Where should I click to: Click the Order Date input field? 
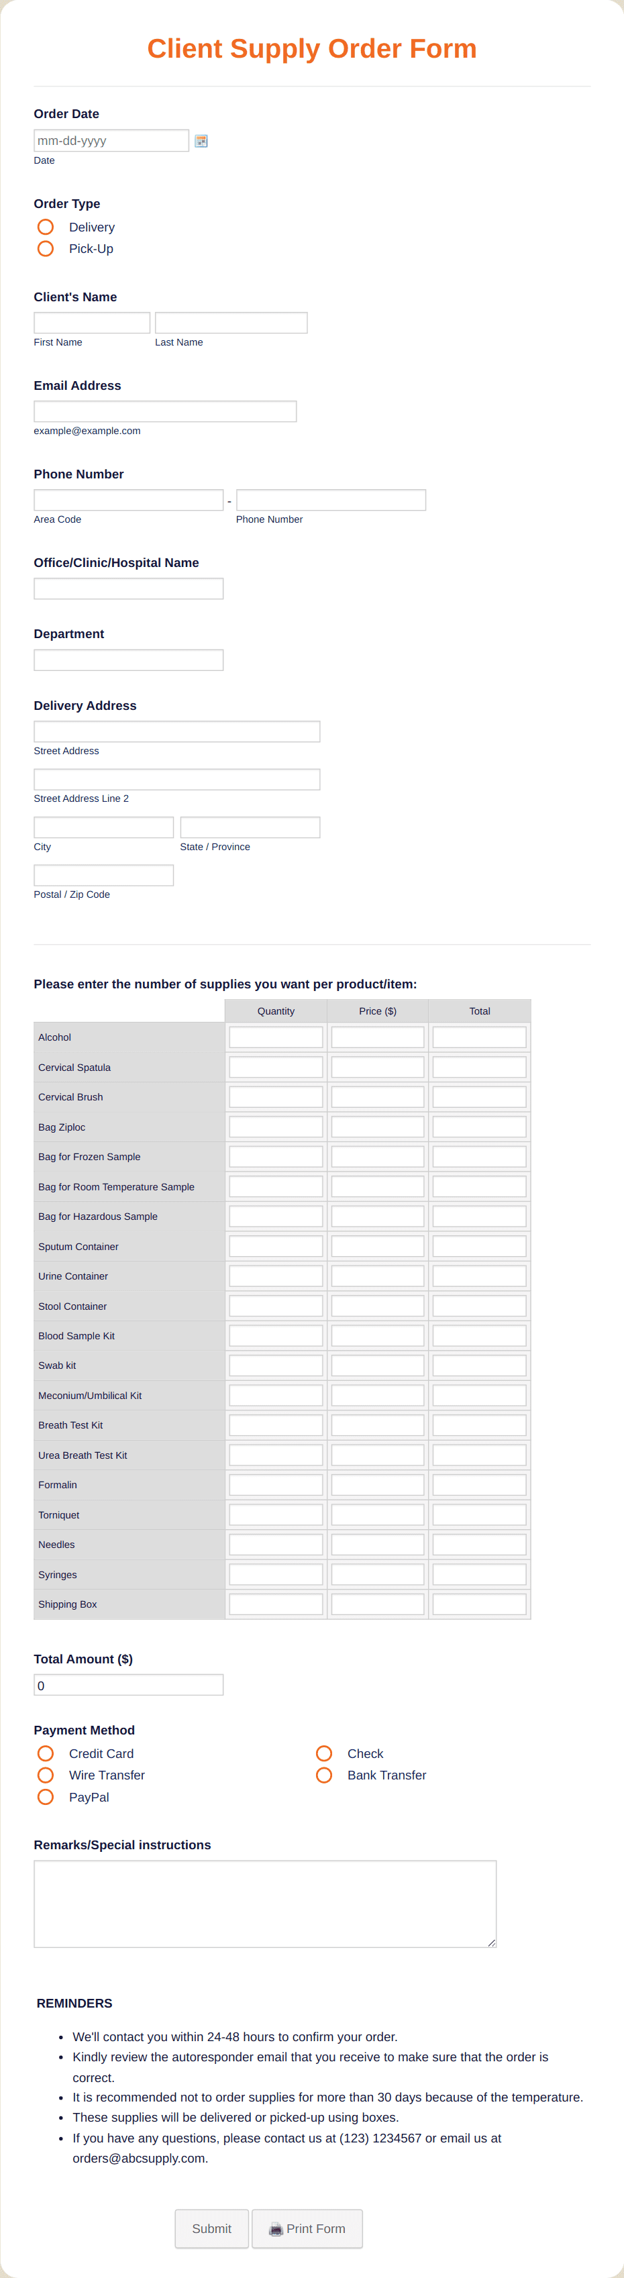pos(111,140)
